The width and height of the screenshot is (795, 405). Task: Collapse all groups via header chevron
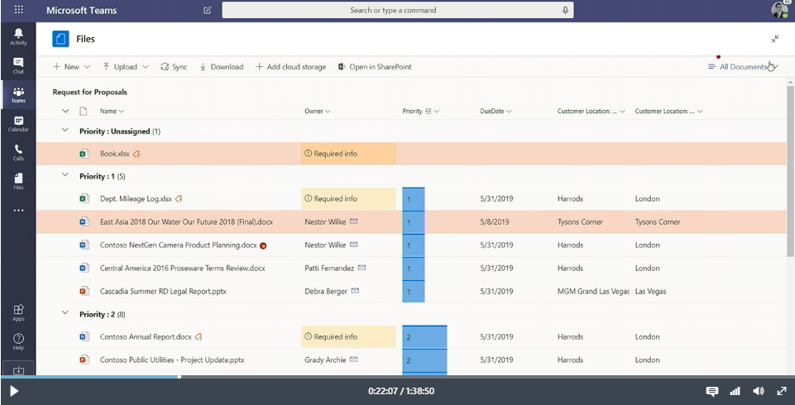[65, 112]
